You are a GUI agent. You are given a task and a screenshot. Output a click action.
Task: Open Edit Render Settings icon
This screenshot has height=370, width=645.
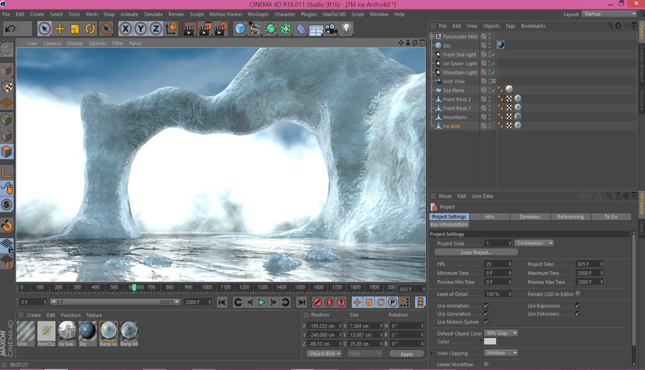coord(221,29)
